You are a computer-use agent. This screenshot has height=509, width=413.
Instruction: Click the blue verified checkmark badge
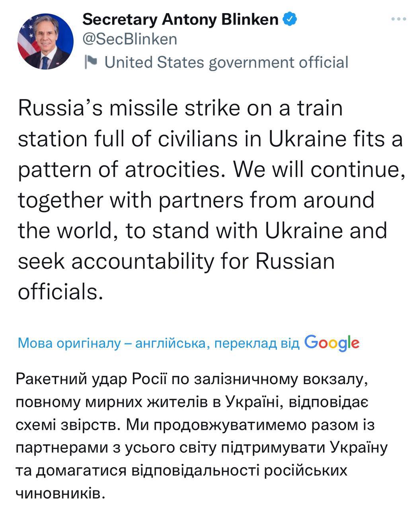coord(289,19)
